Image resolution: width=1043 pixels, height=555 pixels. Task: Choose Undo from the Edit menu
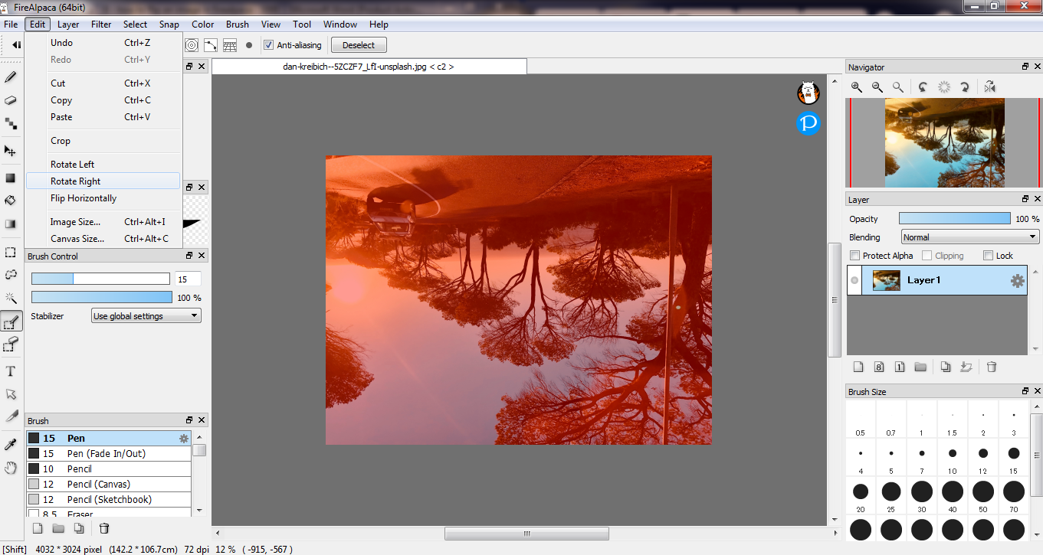pyautogui.click(x=103, y=43)
